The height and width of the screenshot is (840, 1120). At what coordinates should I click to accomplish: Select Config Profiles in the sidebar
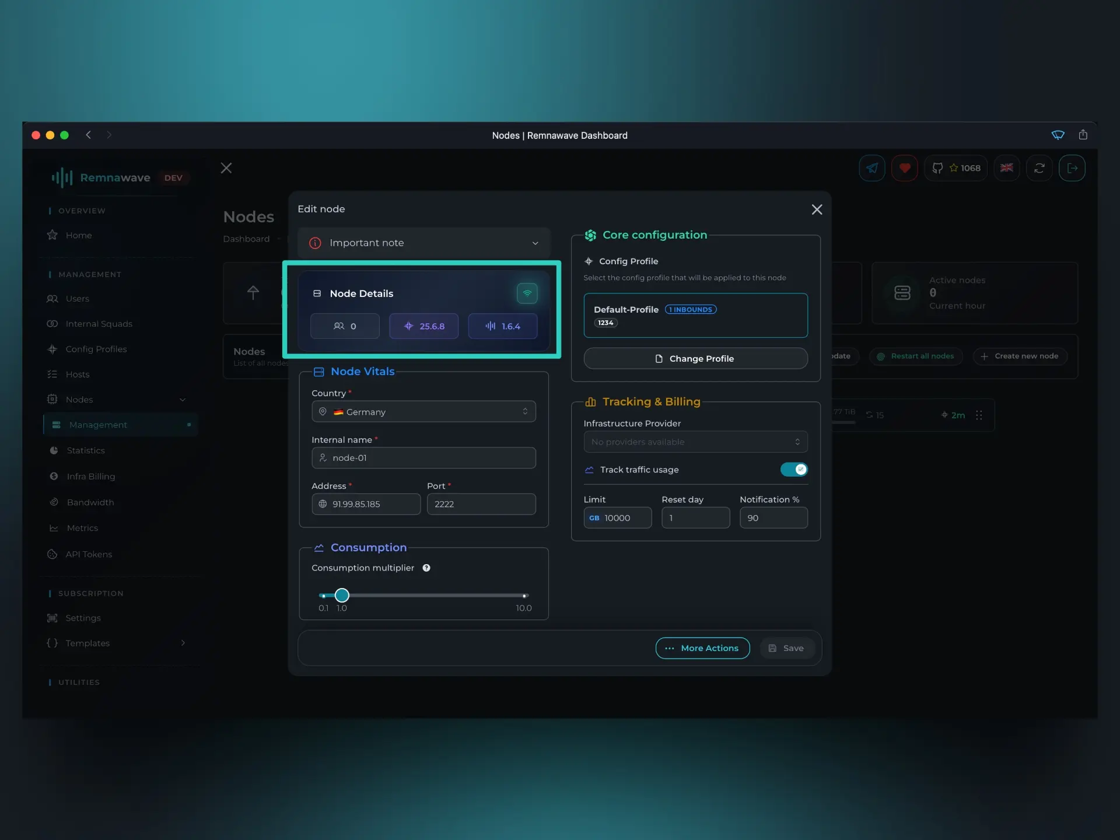point(96,349)
